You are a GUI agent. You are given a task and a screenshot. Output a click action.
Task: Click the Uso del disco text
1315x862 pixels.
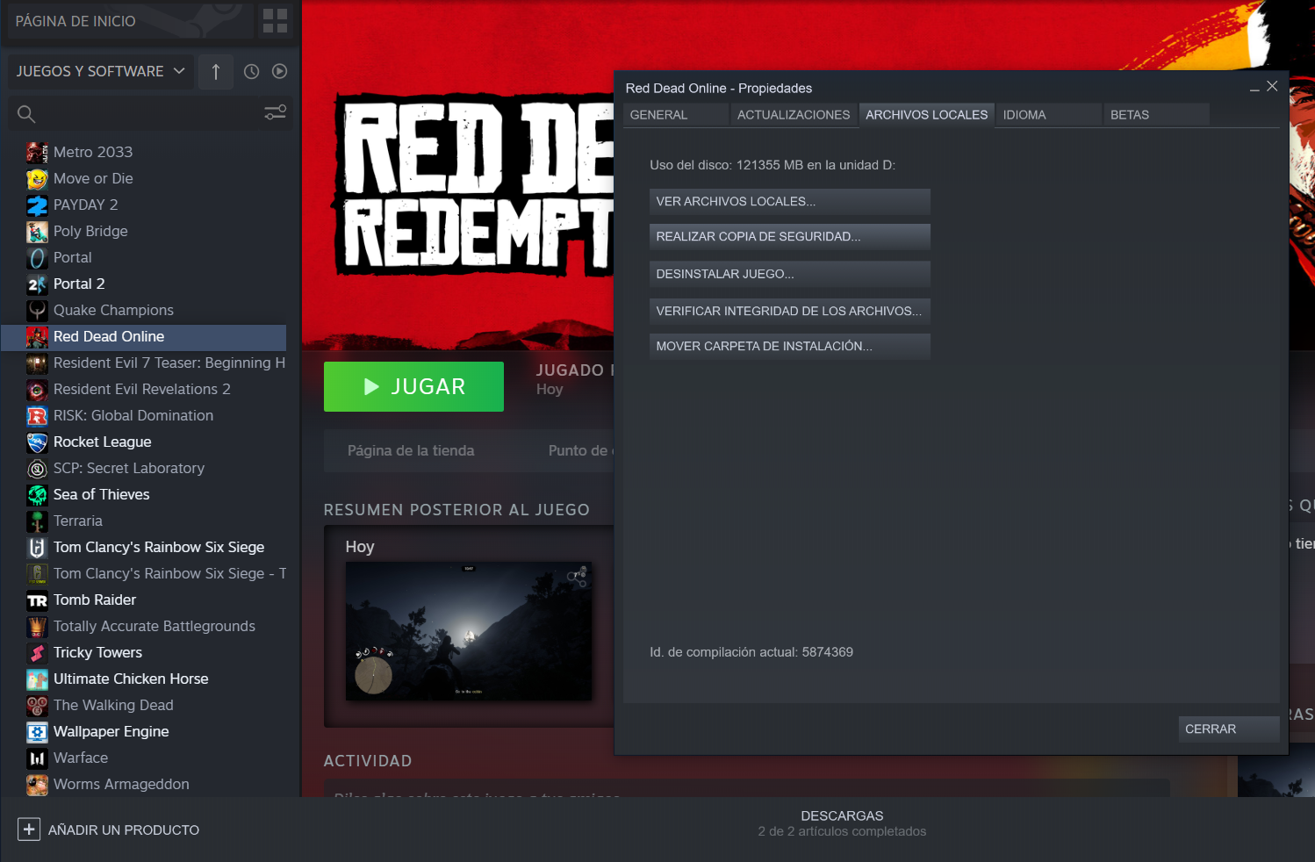772,165
